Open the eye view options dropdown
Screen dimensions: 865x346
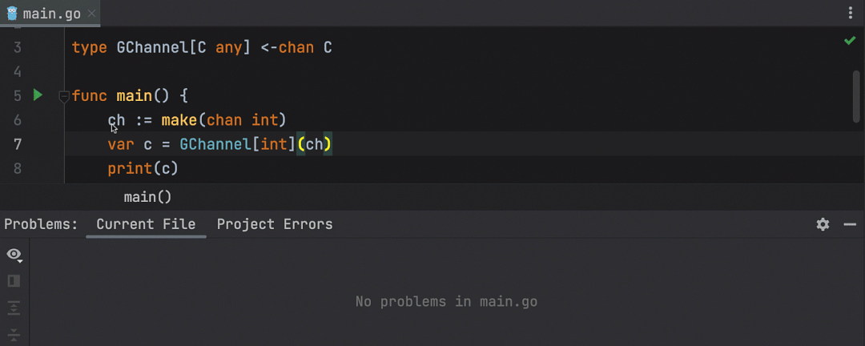tap(14, 255)
